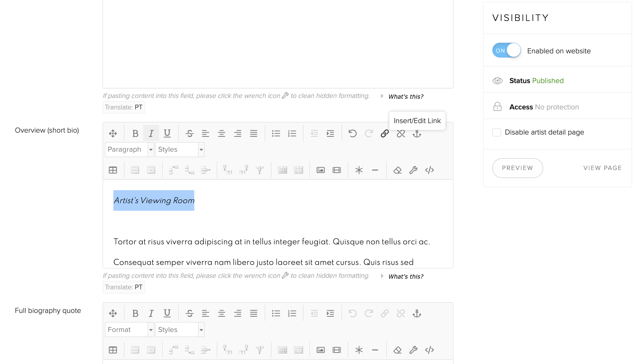Image resolution: width=637 pixels, height=364 pixels.
Task: Justify text in Overview editor
Action: [x=254, y=133]
